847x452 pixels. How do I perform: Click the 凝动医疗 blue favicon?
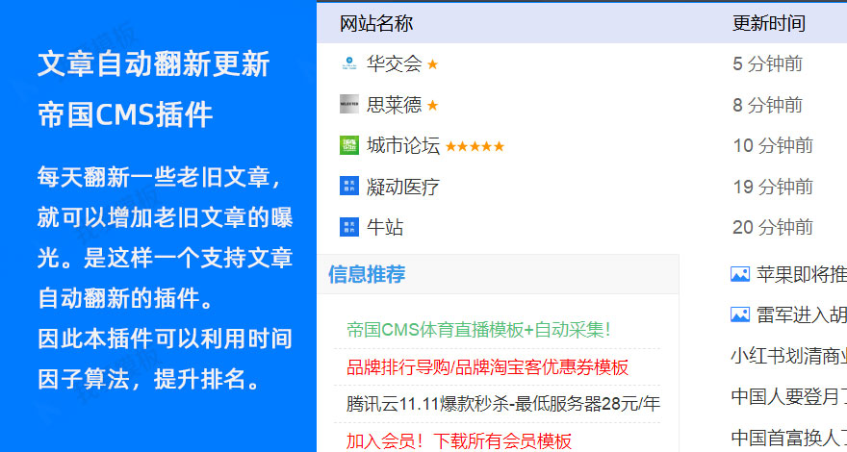349,186
